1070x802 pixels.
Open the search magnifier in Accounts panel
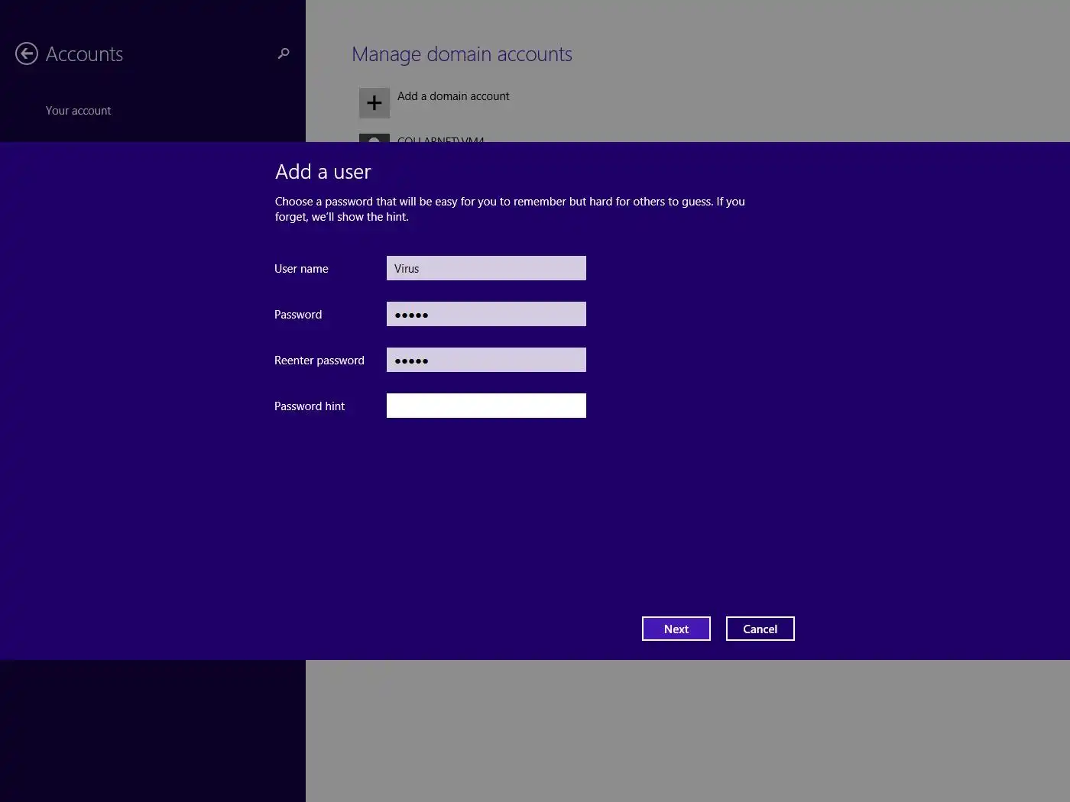[x=284, y=53]
